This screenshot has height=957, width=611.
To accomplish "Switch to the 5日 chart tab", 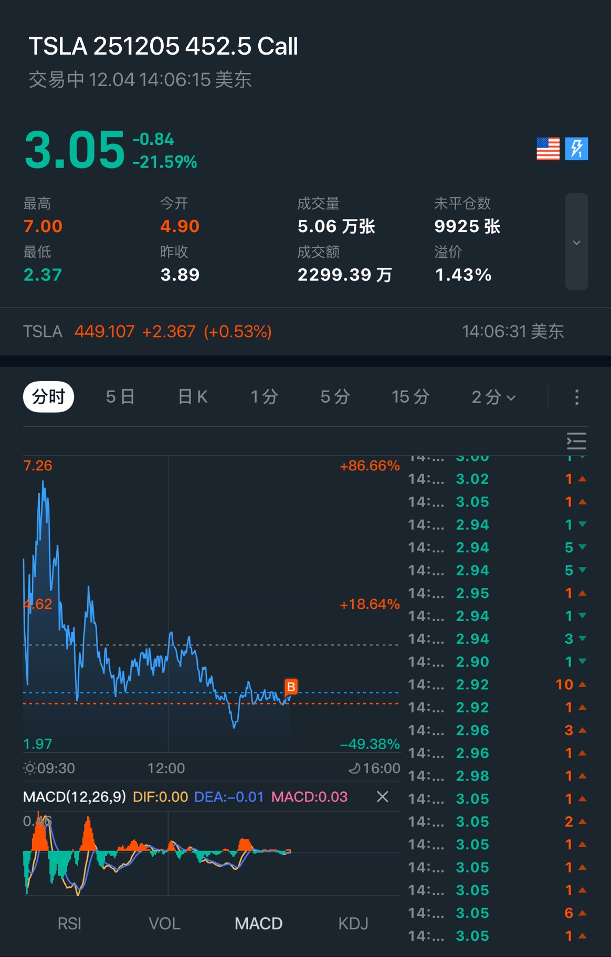I will point(120,397).
